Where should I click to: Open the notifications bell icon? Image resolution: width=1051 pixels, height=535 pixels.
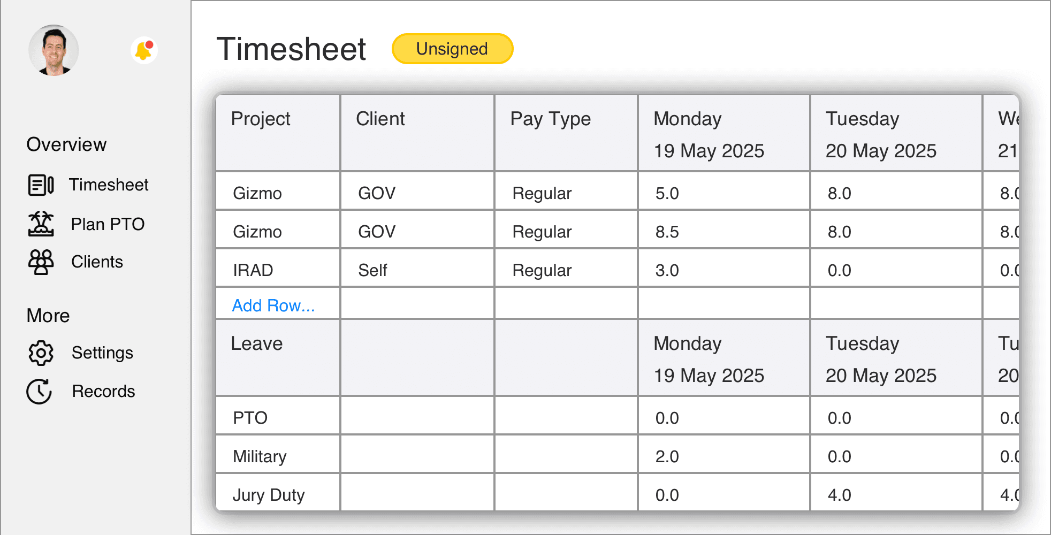click(143, 50)
